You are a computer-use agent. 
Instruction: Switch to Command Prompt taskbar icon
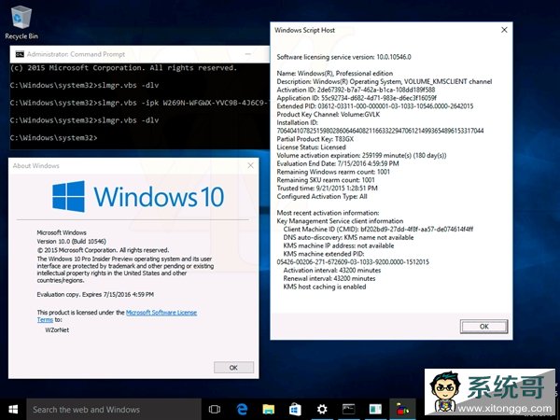click(x=348, y=410)
